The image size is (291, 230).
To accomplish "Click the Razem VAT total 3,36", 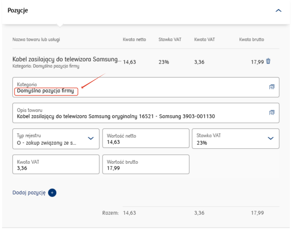I will (x=199, y=213).
